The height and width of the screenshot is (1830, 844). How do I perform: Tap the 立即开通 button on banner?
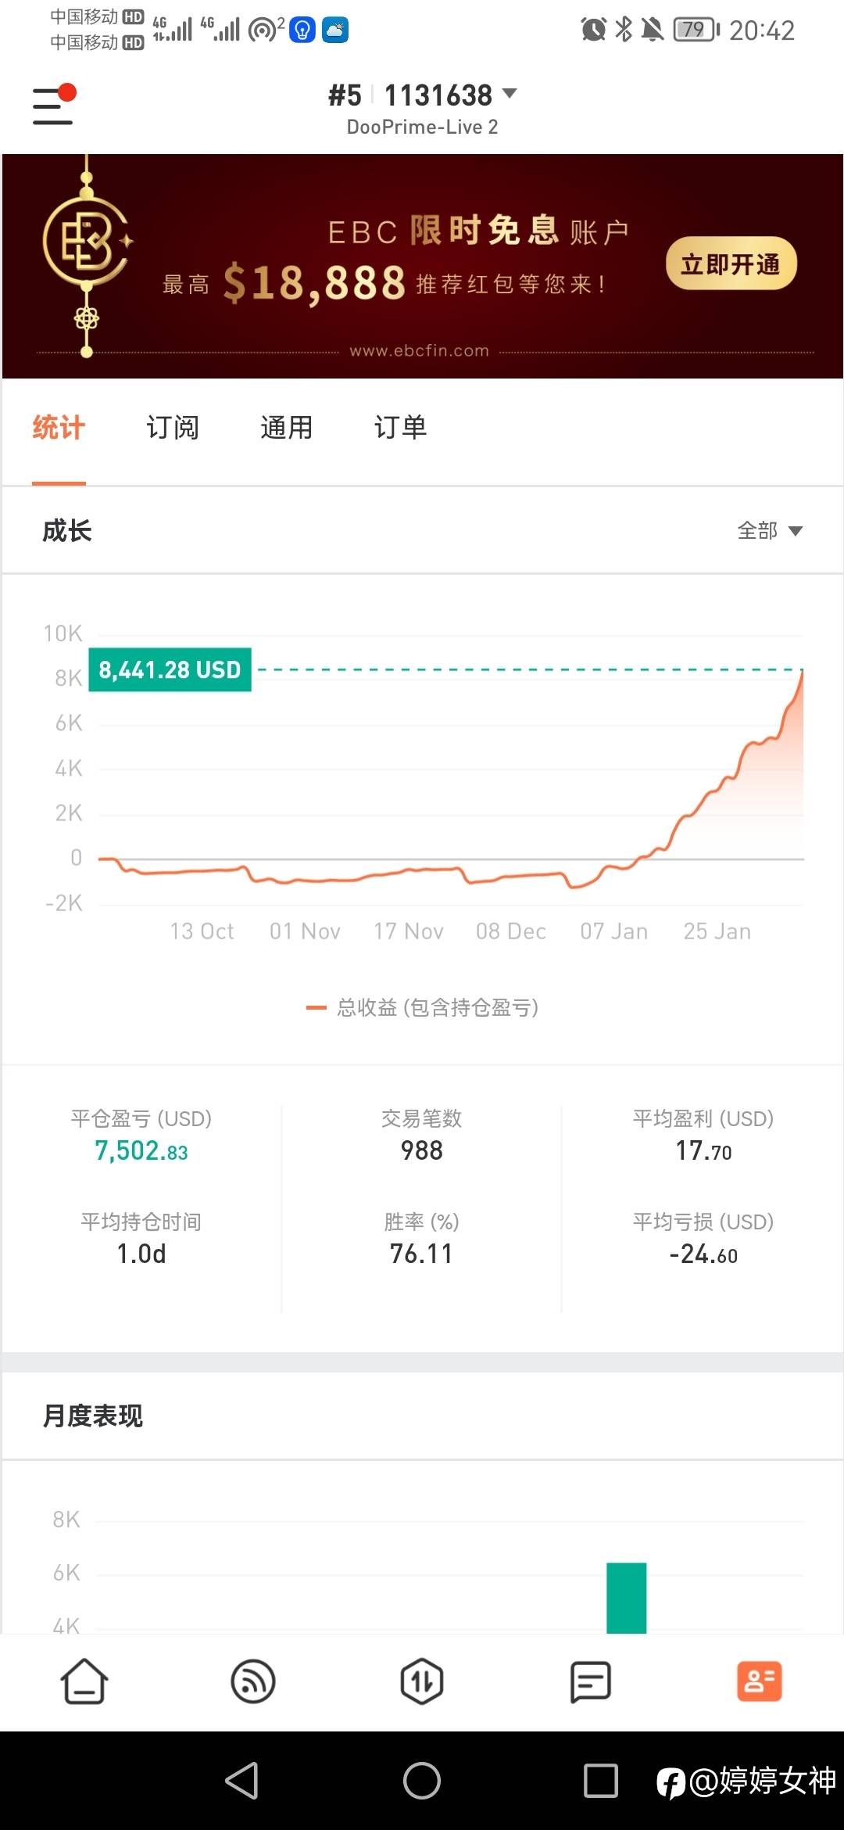[731, 264]
